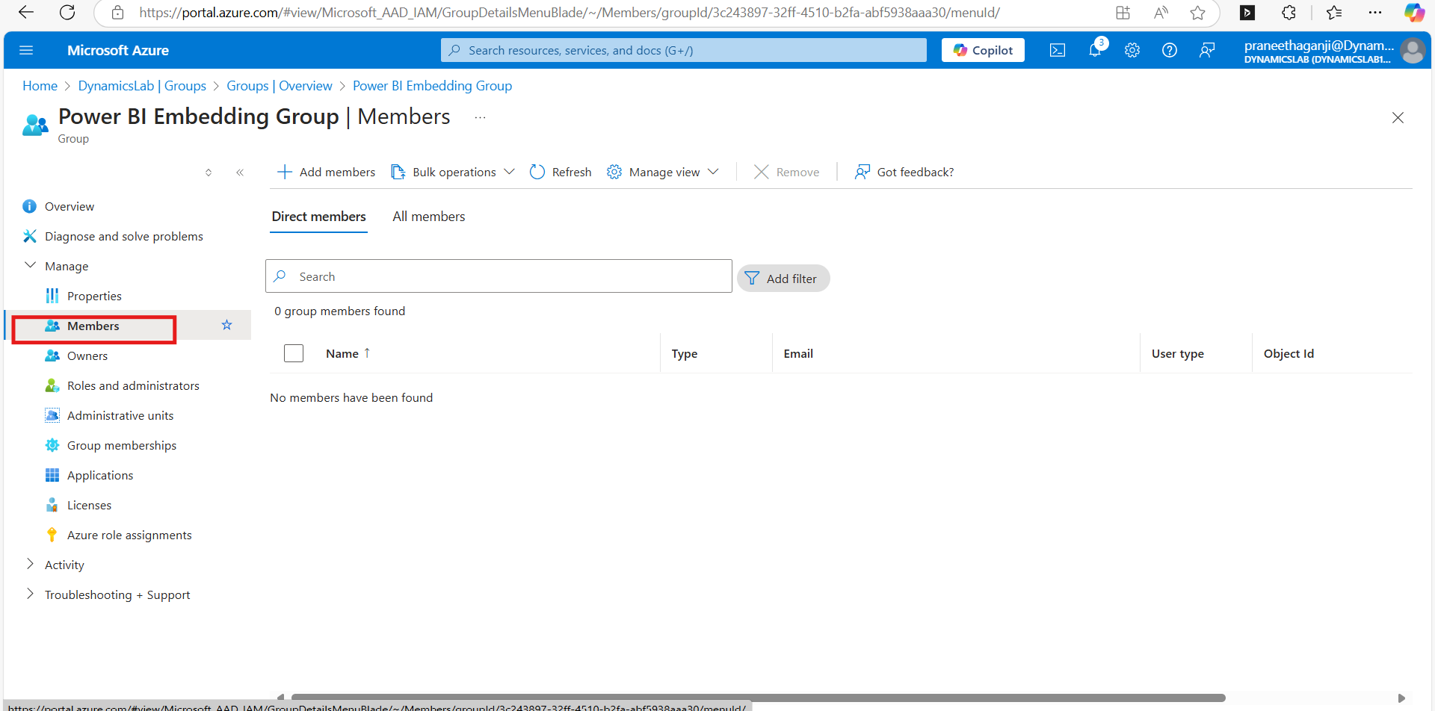Open Bulk operations dropdown
This screenshot has height=711, width=1435.
pyautogui.click(x=453, y=172)
